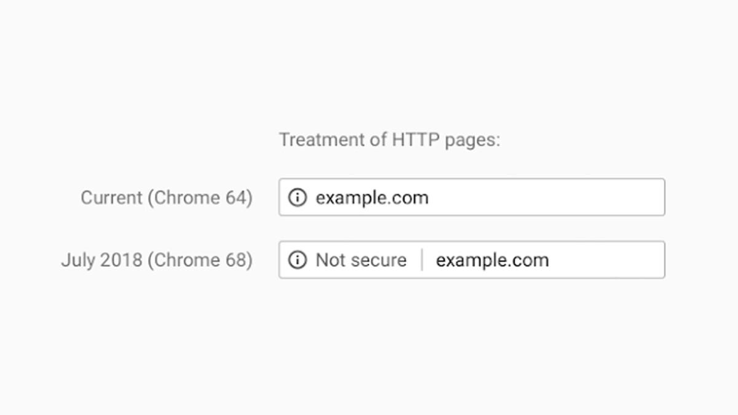The image size is (738, 415).
Task: Open site info icon beside Not secure
Action: click(x=297, y=260)
